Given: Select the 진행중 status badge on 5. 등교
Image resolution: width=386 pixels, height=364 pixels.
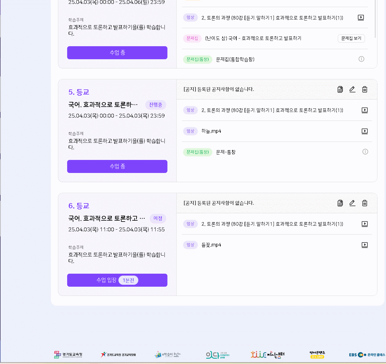Looking at the screenshot, I should [156, 105].
